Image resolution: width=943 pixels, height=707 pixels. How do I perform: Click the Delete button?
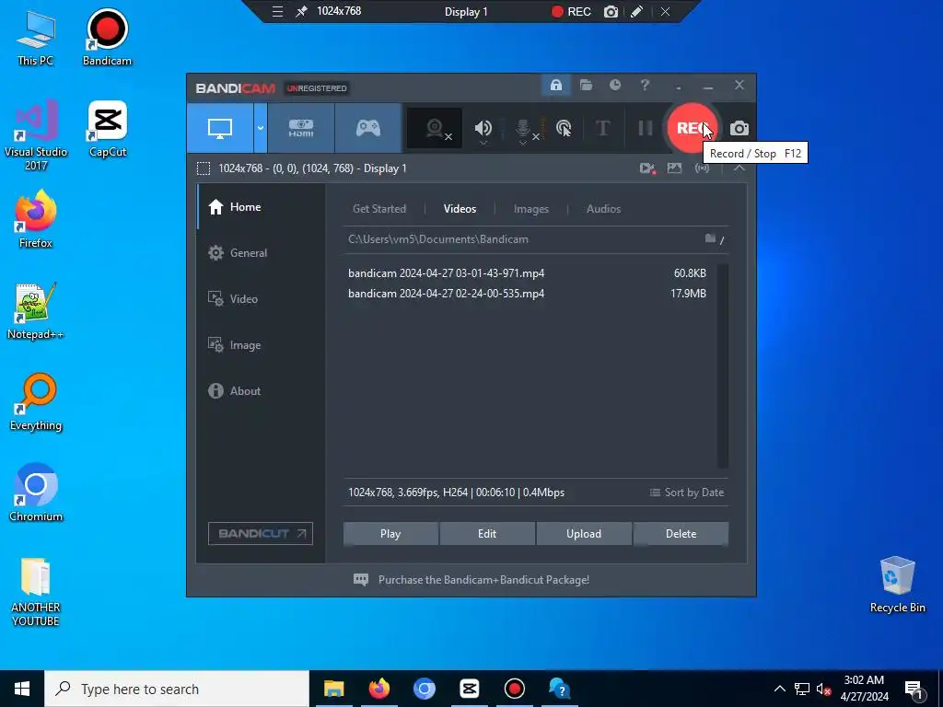[x=681, y=534]
